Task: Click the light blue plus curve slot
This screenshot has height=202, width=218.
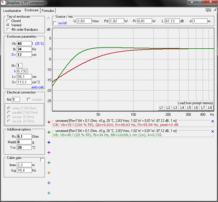Action: coord(49,193)
